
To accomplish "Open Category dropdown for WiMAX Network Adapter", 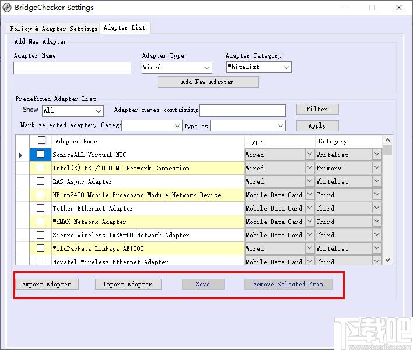I will (x=377, y=221).
